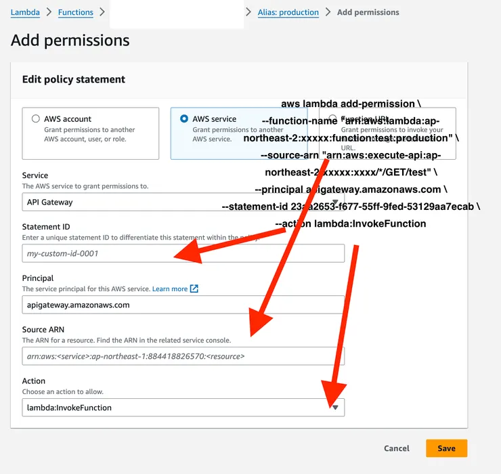The width and height of the screenshot is (501, 474).
Task: Open the Action dropdown arrow
Action: (334, 408)
